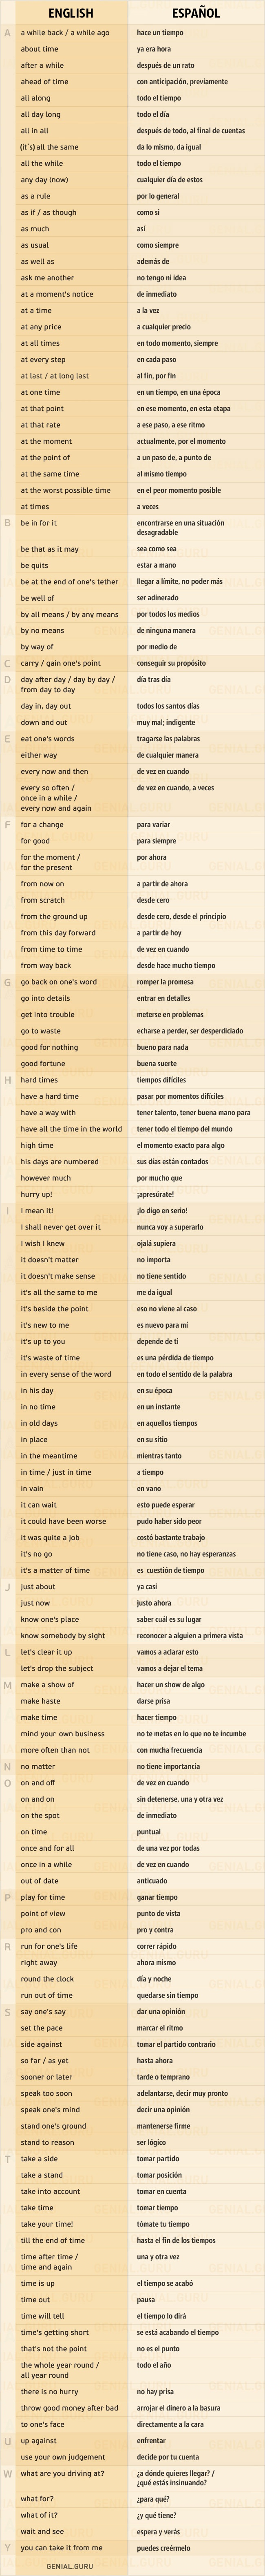Image resolution: width=265 pixels, height=2576 pixels.
Task: Select the phrase 'from scratch'
Action: pyautogui.click(x=43, y=900)
